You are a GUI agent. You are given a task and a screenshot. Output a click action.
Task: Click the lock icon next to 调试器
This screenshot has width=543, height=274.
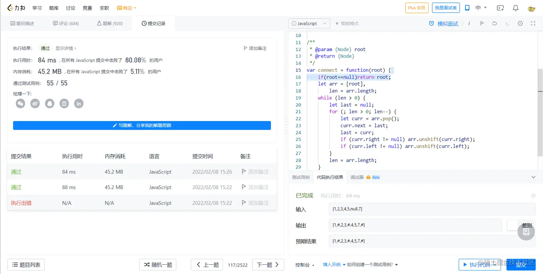[368, 177]
